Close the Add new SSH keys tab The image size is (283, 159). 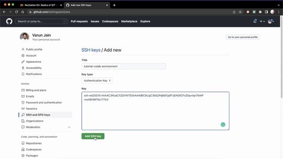coord(107,5)
